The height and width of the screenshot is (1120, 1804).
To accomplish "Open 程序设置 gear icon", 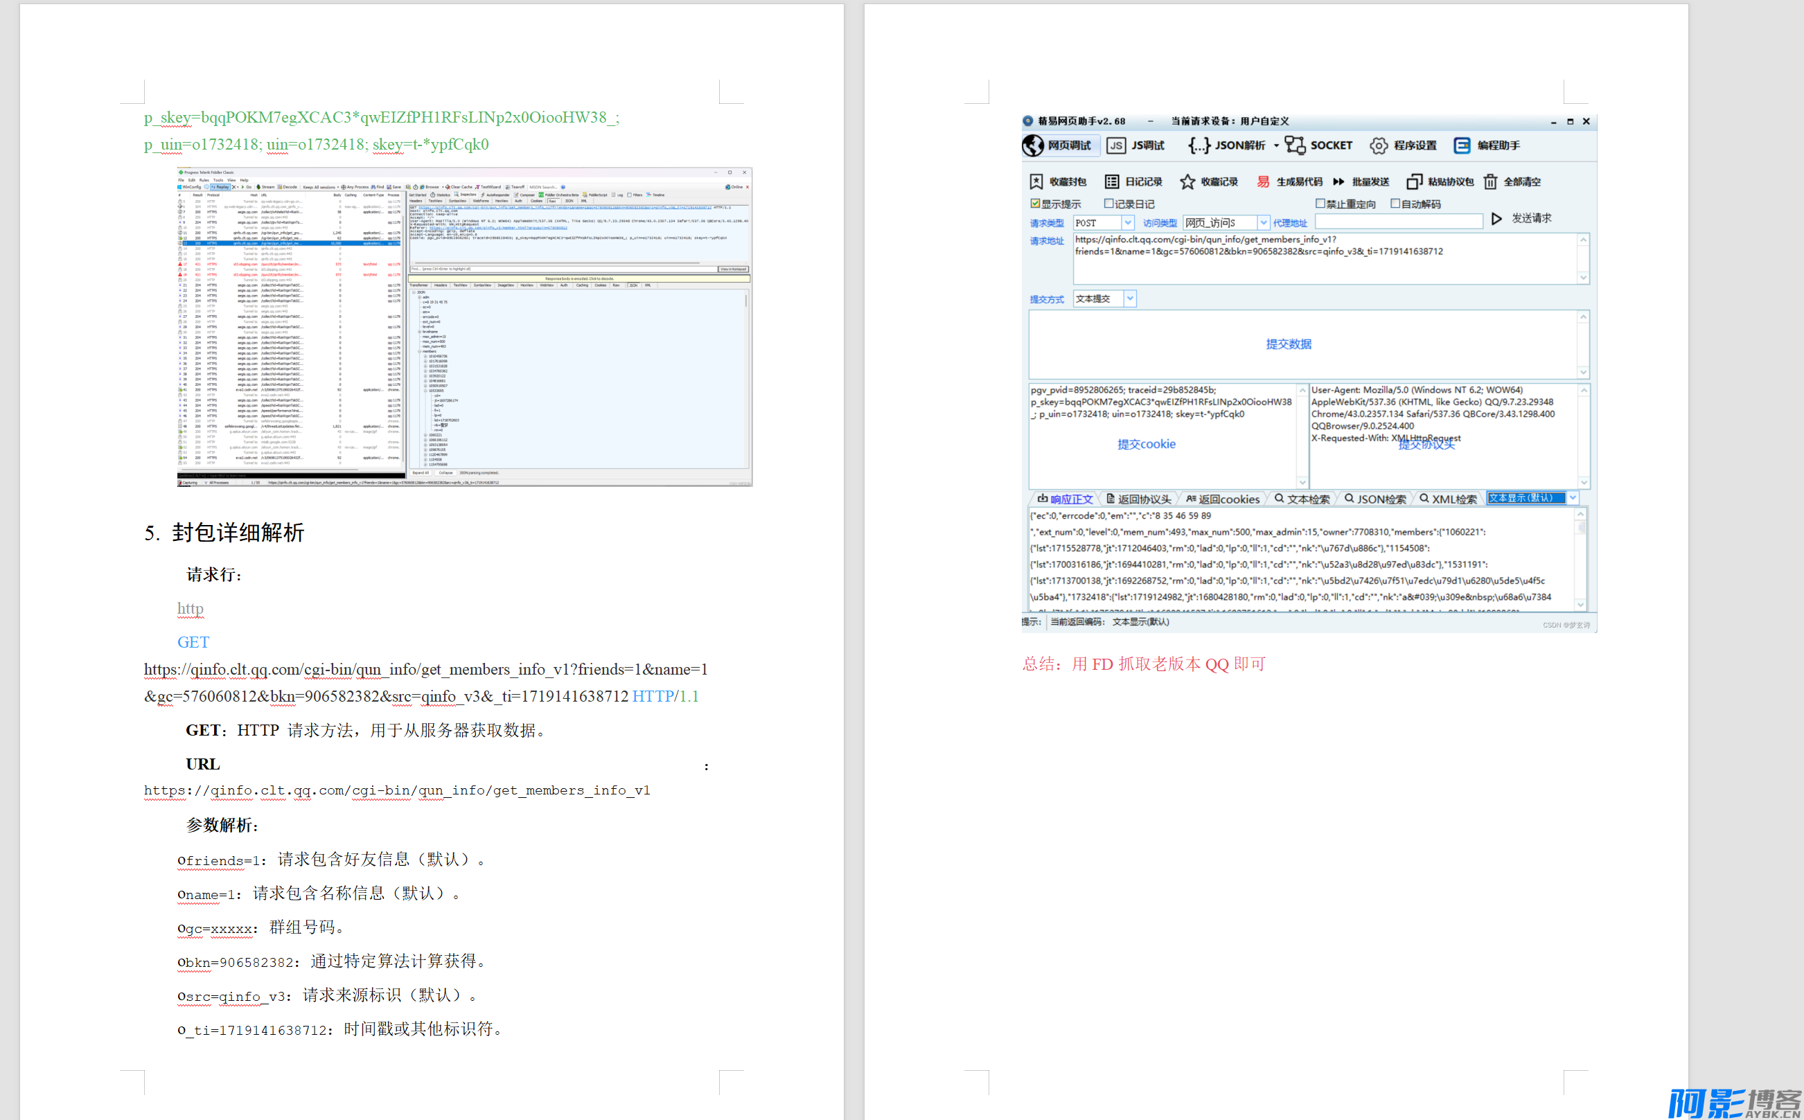I will click(x=1378, y=145).
